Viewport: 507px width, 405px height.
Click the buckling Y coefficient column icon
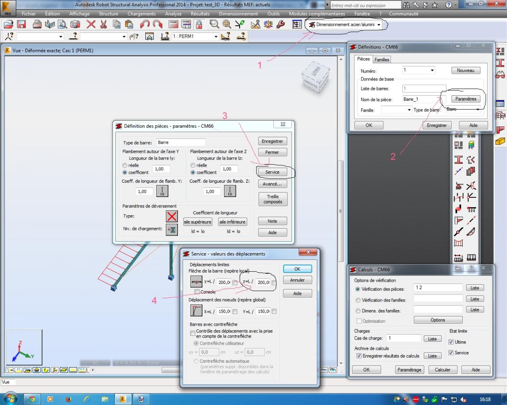(x=162, y=191)
